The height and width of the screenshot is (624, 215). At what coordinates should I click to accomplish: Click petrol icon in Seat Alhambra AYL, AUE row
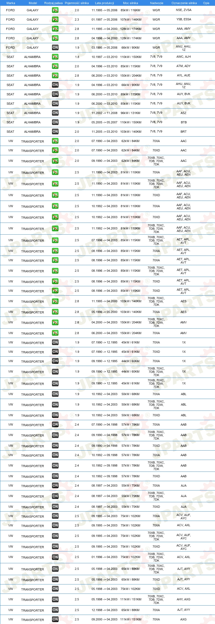point(55,76)
